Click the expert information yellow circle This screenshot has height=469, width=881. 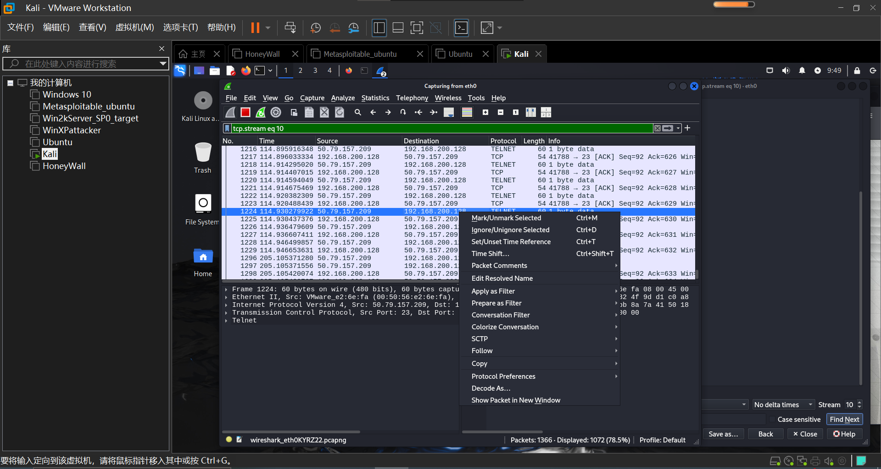229,440
